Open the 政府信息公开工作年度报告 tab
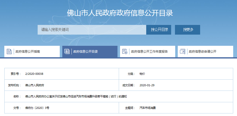237x116 pixels. (x=149, y=52)
